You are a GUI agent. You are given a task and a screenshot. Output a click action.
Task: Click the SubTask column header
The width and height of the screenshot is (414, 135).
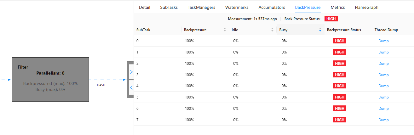[x=143, y=30]
